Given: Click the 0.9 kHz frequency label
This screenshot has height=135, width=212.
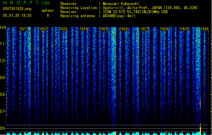Looking at the screenshot, I should coord(3,78).
